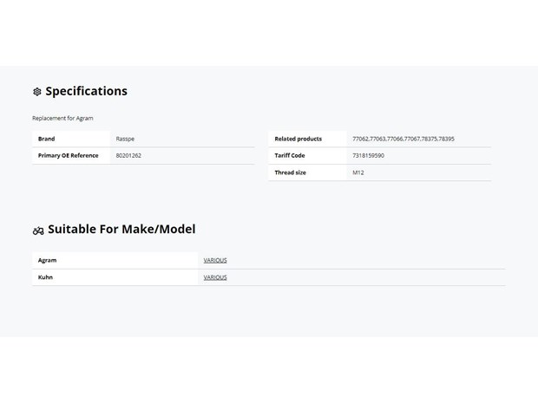Click the tractor icon beside Suitable For Make/Model

click(38, 231)
